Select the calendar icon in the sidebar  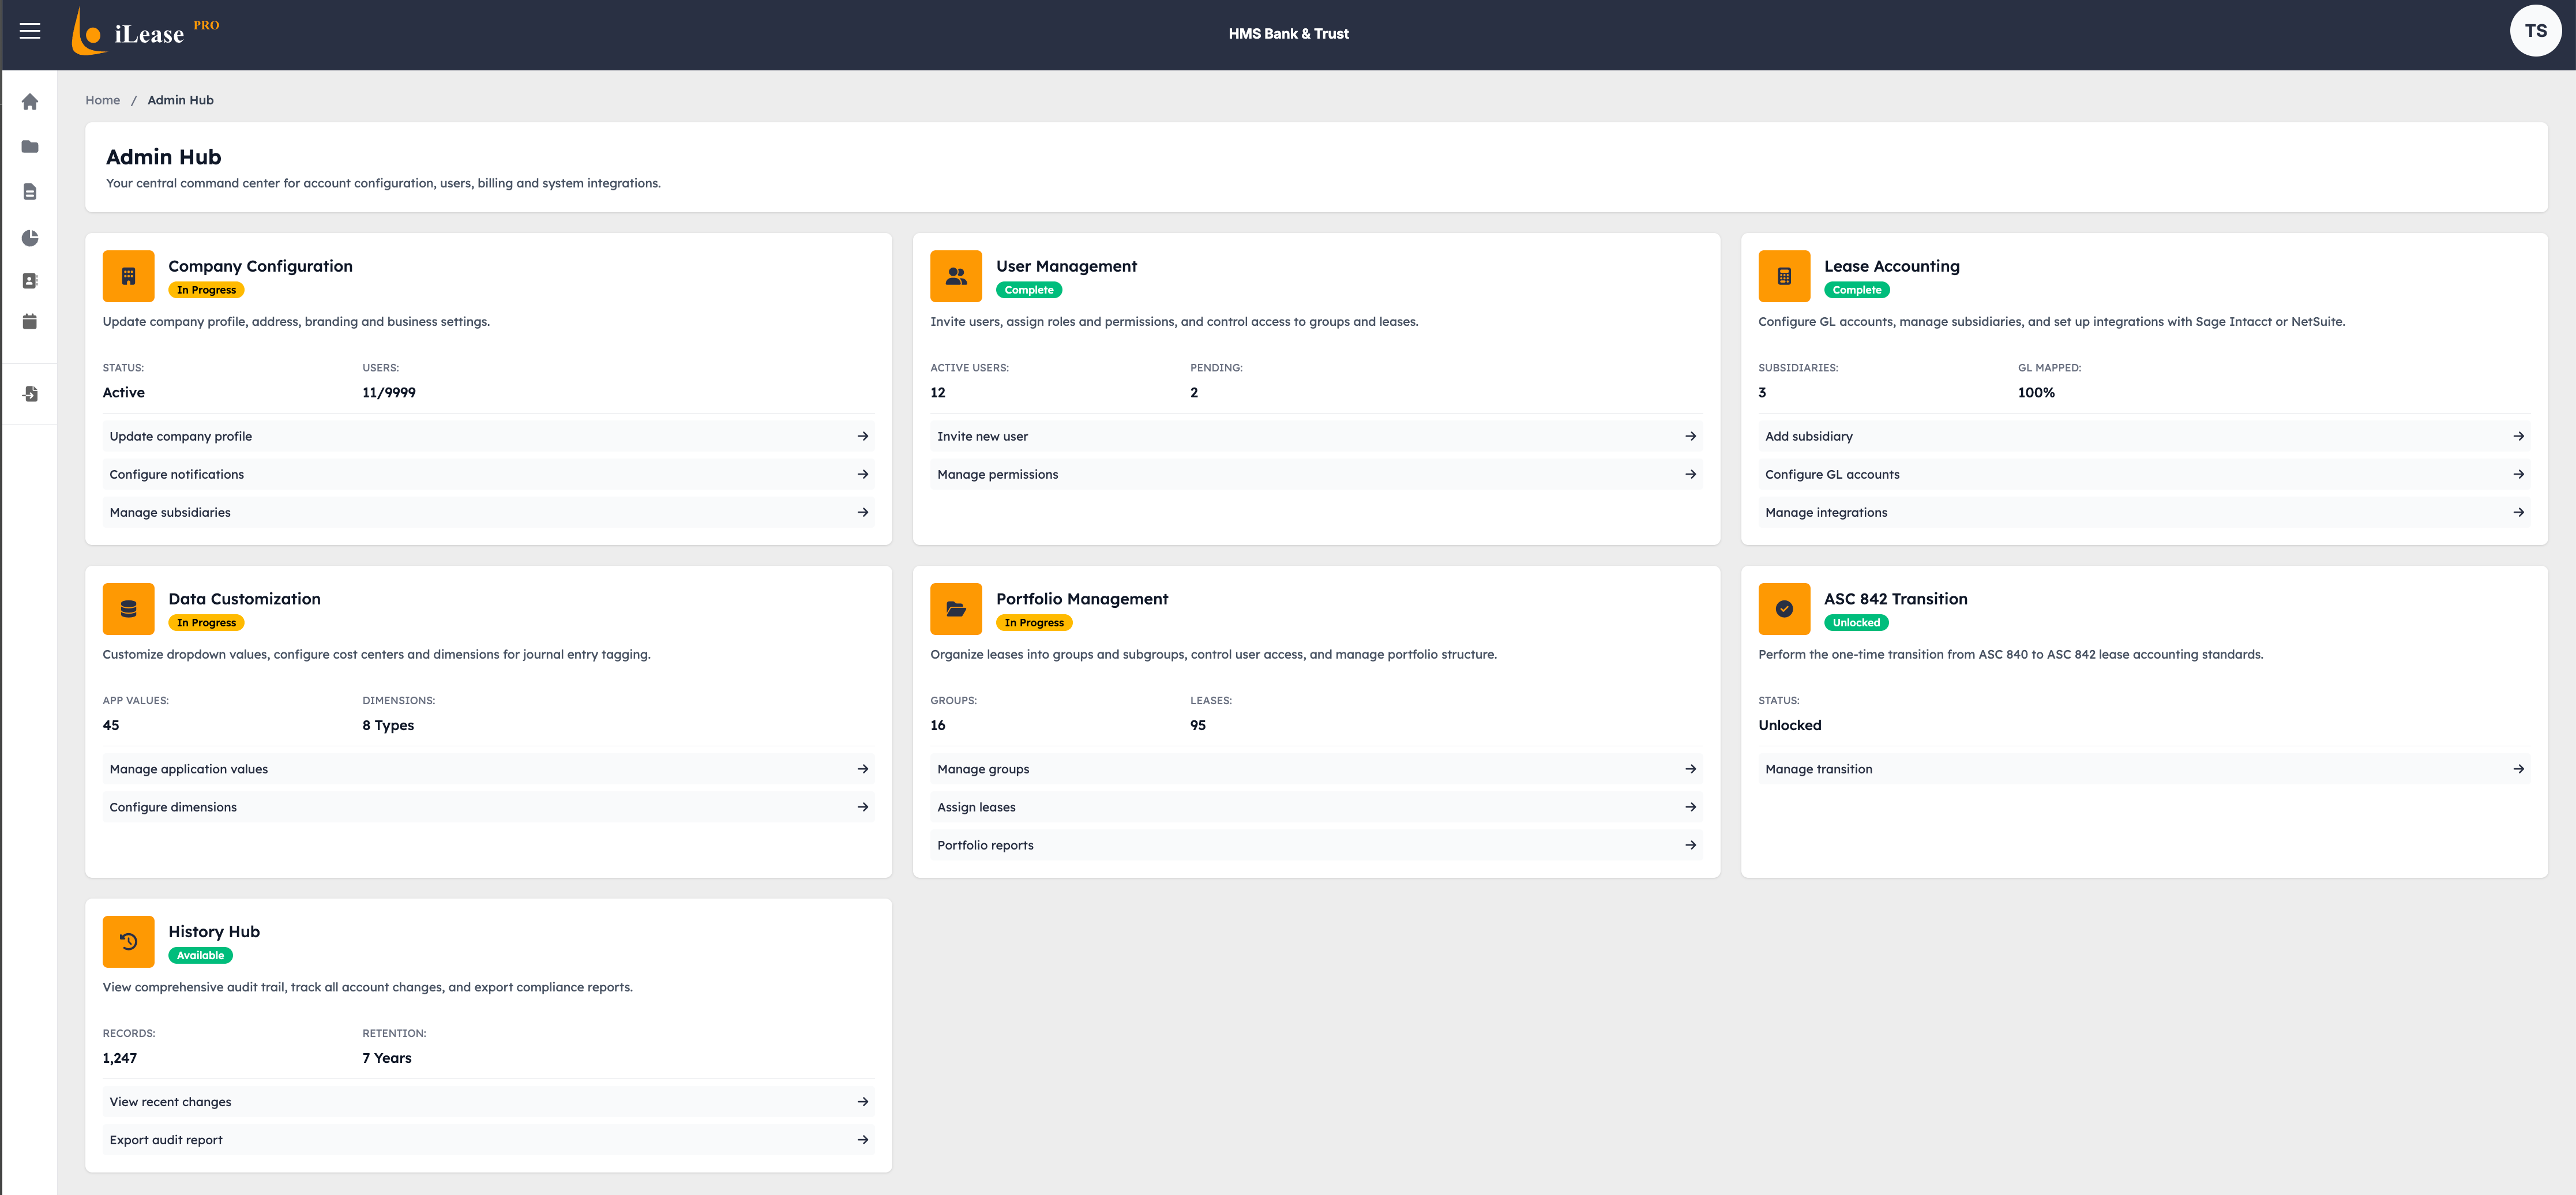click(30, 321)
